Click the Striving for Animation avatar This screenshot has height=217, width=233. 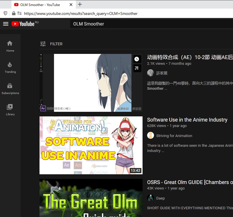tap(151, 135)
